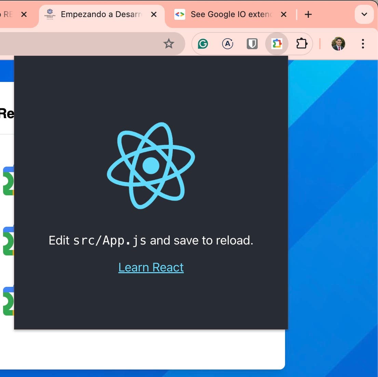Image resolution: width=378 pixels, height=377 pixels.
Task: Toggle the colorful Google IO extension popup
Action: (x=277, y=44)
